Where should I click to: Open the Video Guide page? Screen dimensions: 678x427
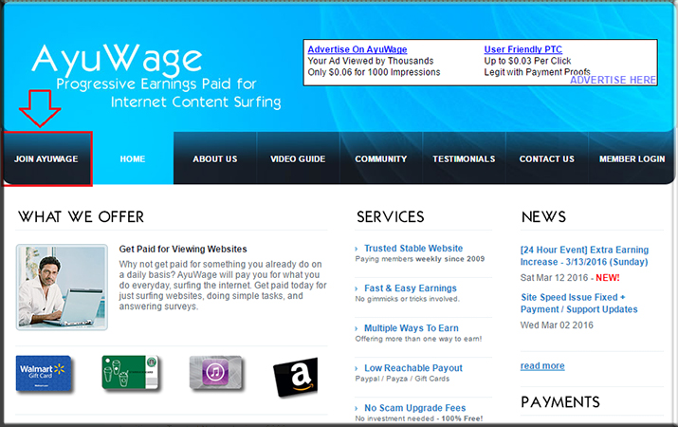[298, 158]
